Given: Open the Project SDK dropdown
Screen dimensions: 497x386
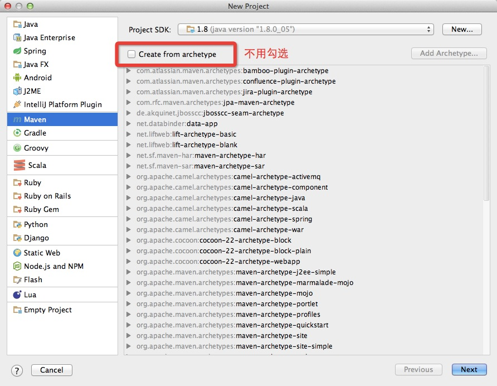Looking at the screenshot, I should (305, 29).
